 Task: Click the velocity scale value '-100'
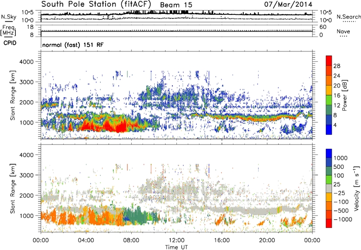[341, 202]
